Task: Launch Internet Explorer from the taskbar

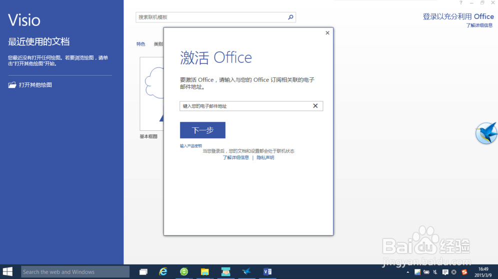Action: [x=163, y=272]
